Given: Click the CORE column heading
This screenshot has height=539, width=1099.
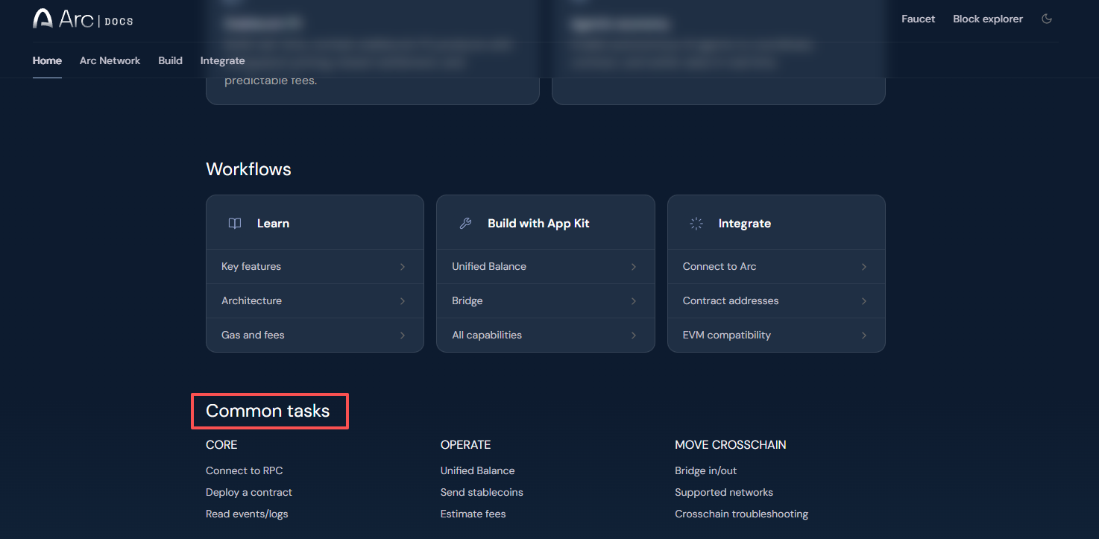Looking at the screenshot, I should pyautogui.click(x=221, y=444).
